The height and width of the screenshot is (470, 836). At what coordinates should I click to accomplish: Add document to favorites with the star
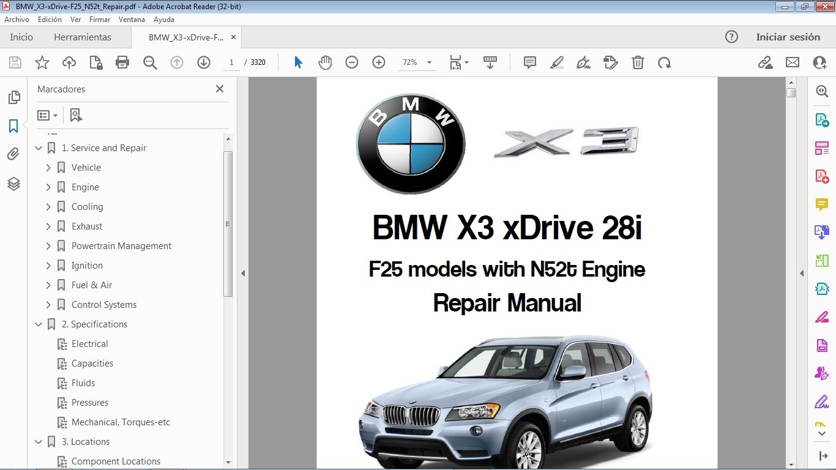coord(42,62)
